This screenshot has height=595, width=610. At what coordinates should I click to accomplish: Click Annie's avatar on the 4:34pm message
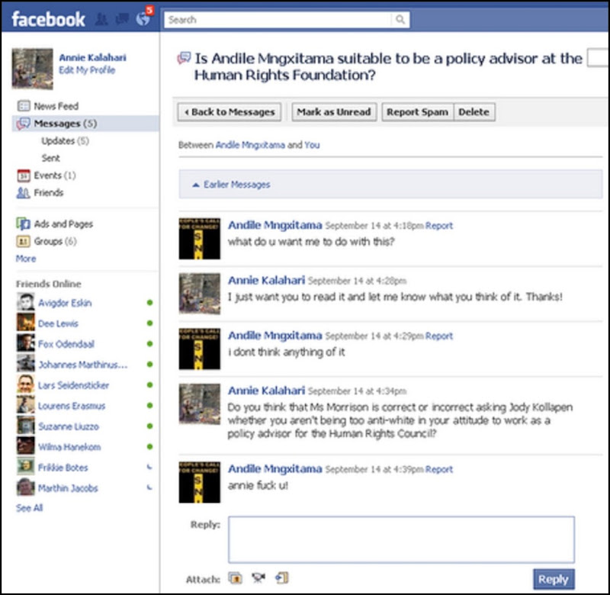200,404
